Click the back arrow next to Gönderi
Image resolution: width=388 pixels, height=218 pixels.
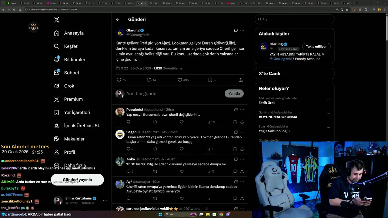point(118,19)
